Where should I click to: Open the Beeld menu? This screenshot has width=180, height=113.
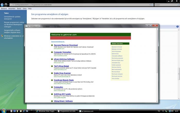pyautogui.click(x=19, y=9)
